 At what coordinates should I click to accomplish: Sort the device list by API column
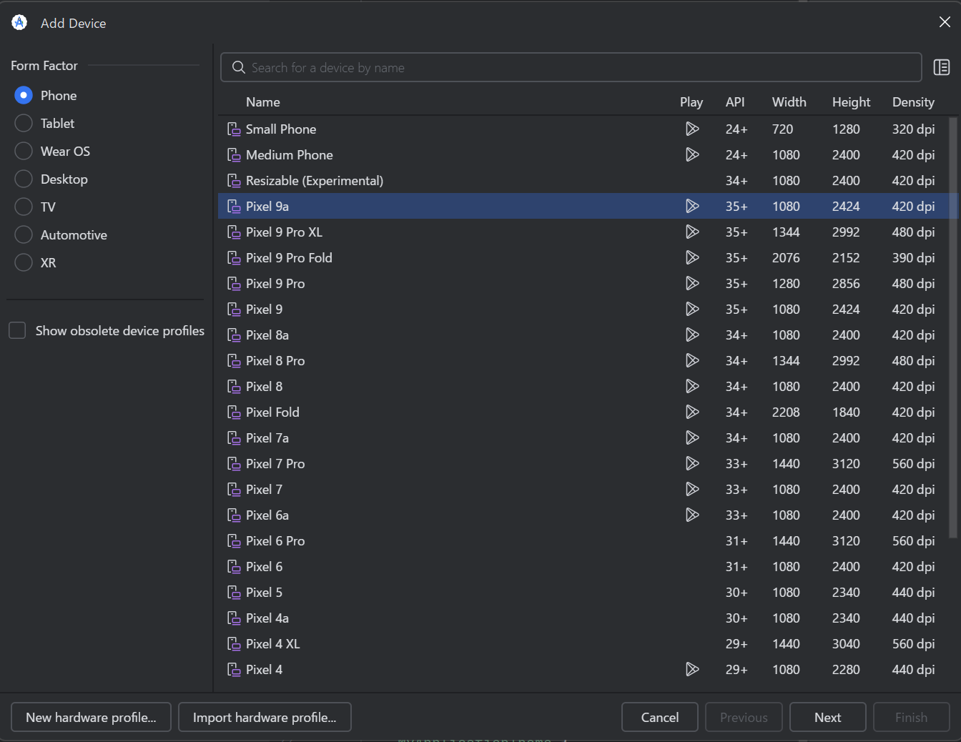735,102
